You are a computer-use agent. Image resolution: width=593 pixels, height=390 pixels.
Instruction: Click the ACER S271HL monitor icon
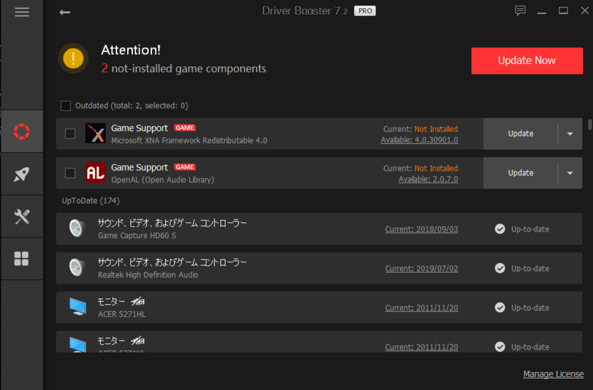[78, 307]
